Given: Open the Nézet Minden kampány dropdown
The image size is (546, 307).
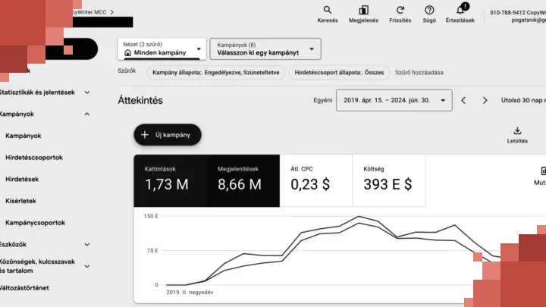Looking at the screenshot, I should (x=162, y=49).
